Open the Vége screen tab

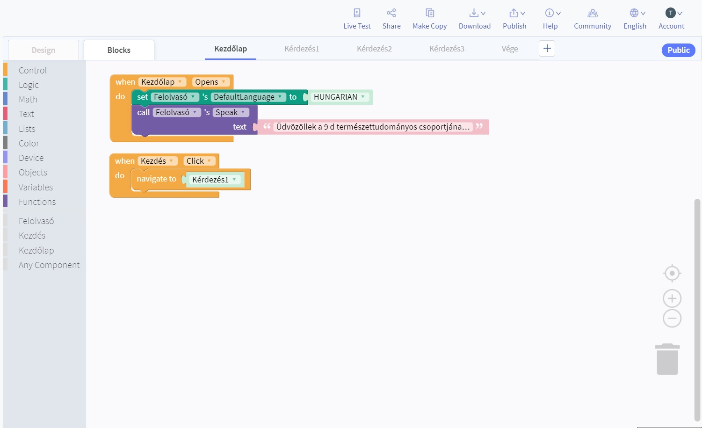tap(509, 49)
